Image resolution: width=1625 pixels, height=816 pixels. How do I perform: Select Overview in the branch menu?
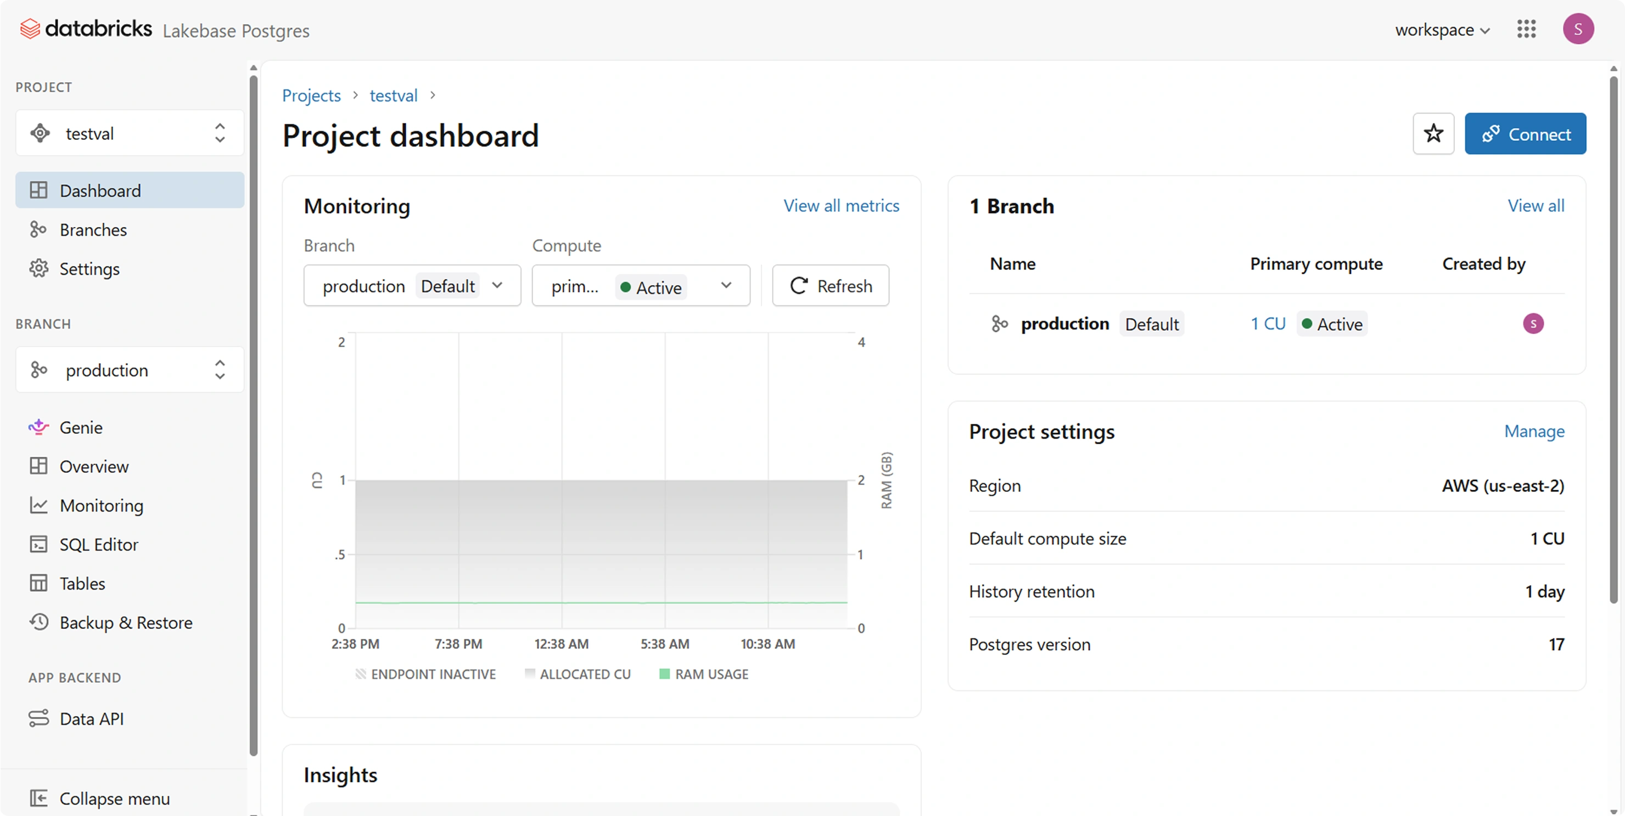pyautogui.click(x=130, y=466)
